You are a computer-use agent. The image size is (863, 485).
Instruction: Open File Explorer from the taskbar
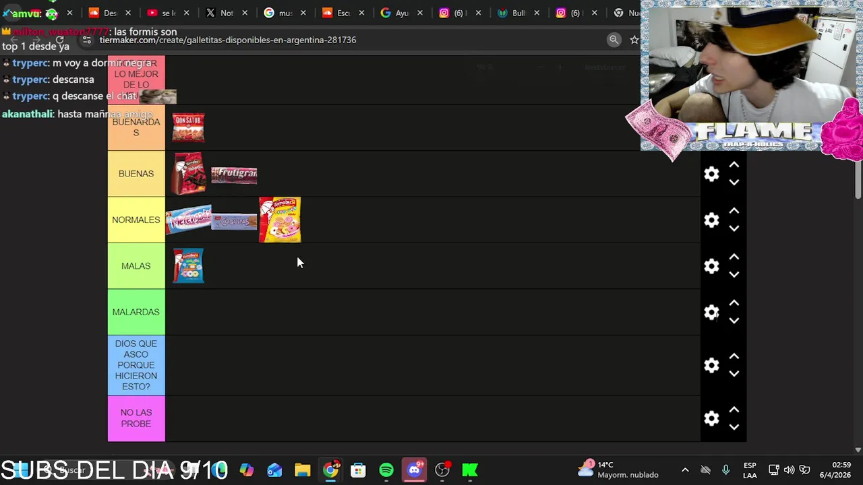coord(302,470)
